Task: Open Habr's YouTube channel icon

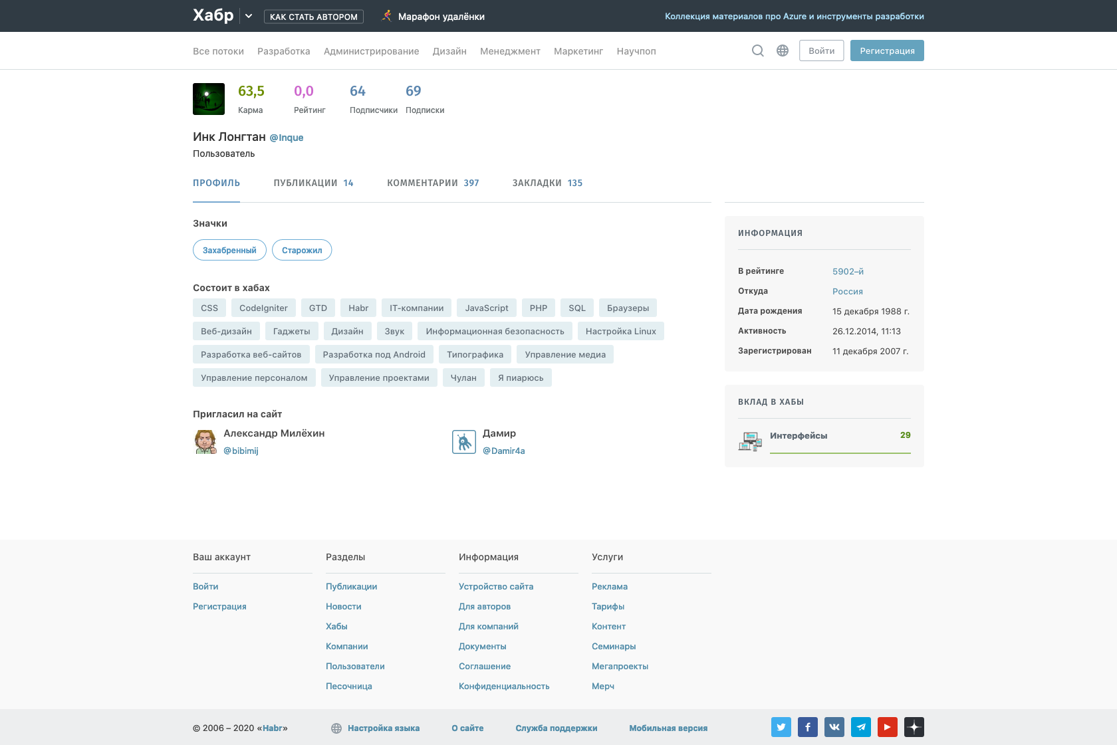Action: (x=888, y=727)
